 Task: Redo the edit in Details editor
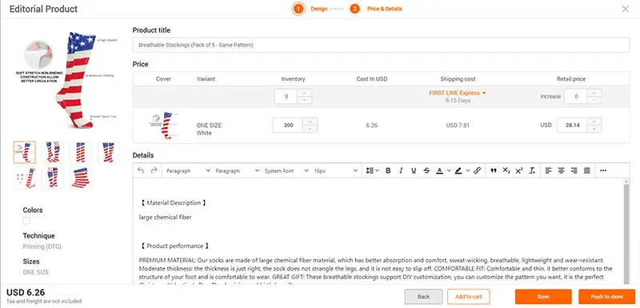[154, 171]
